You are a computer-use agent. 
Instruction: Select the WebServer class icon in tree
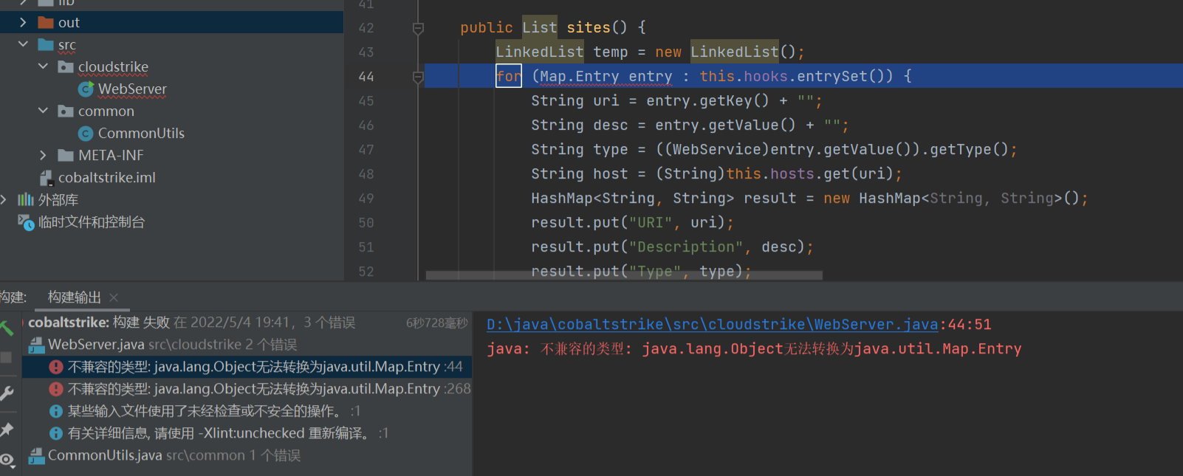coord(86,89)
